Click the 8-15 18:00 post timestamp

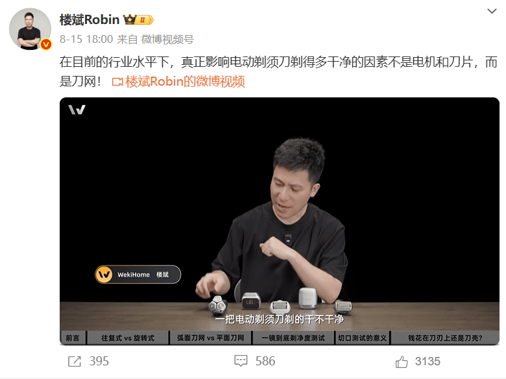point(86,40)
